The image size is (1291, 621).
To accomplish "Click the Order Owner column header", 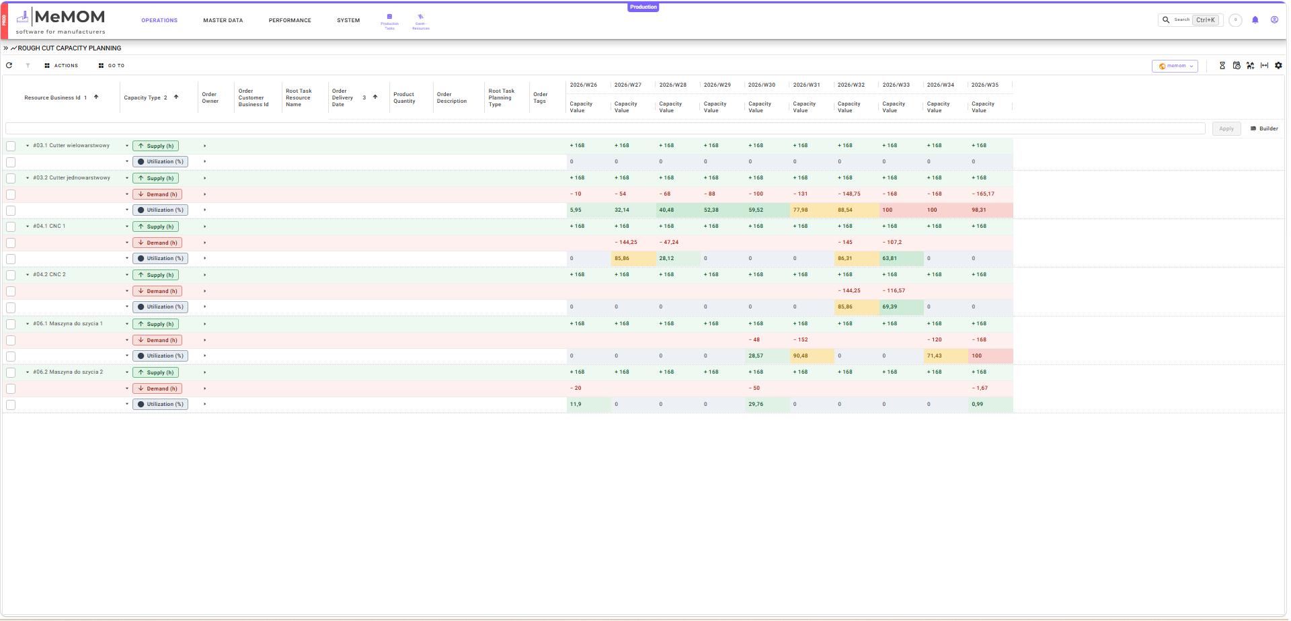I will pos(210,98).
